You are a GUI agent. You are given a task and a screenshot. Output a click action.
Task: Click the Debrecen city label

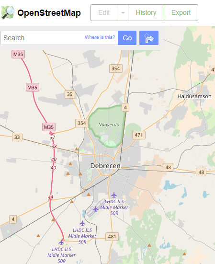105,166
